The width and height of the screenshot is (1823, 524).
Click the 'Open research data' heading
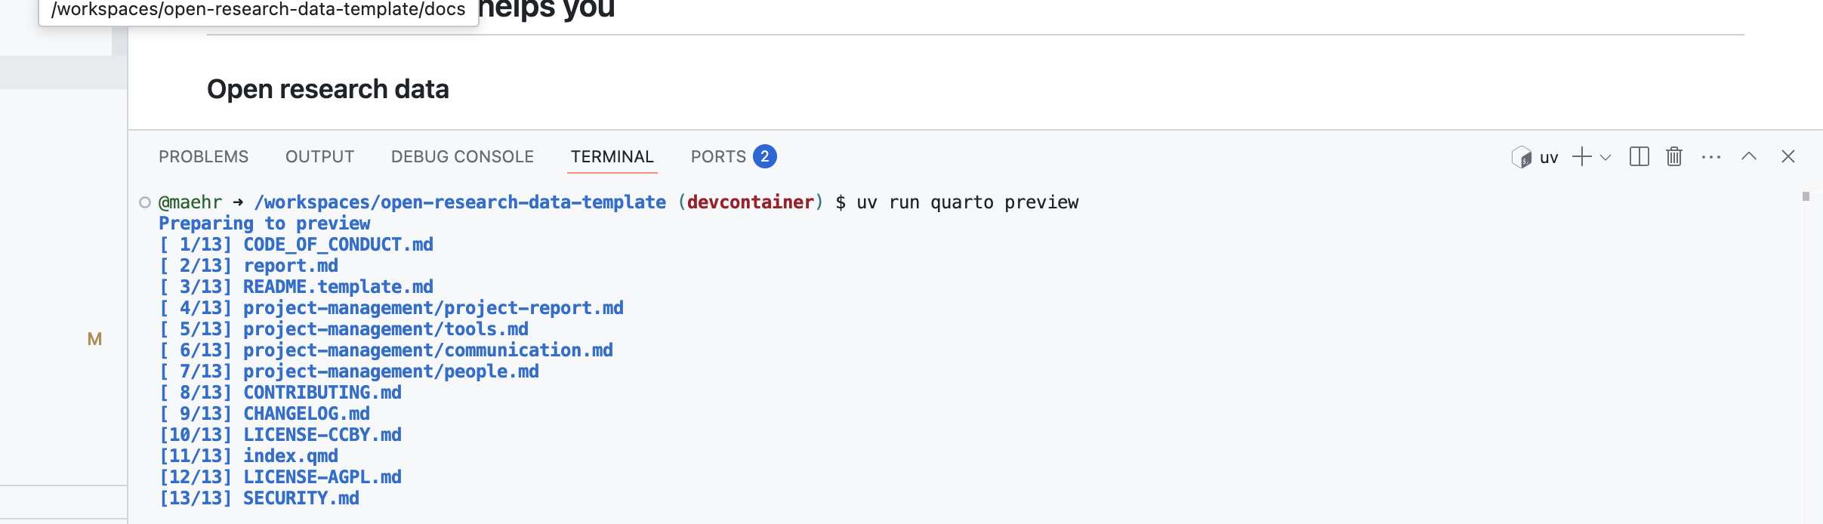pos(328,89)
